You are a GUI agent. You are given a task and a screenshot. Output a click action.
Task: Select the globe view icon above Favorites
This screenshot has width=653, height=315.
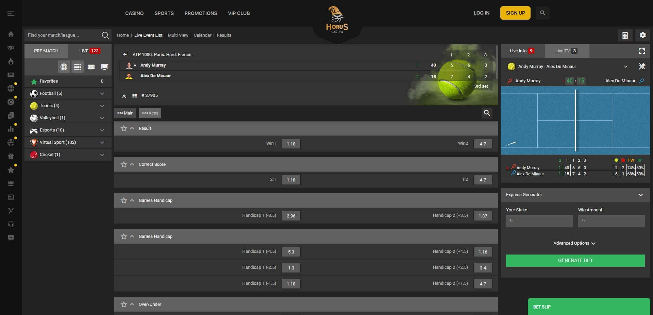point(64,67)
